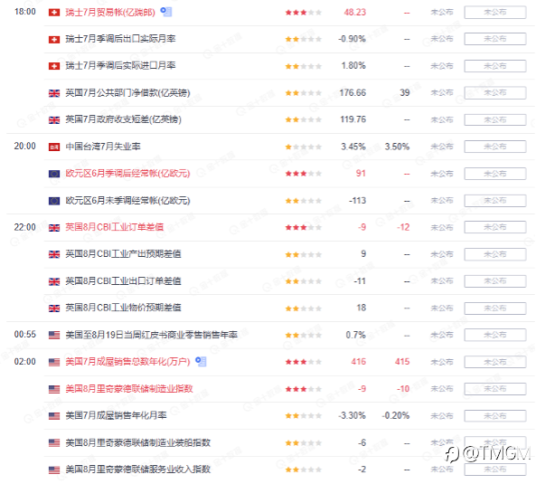The height and width of the screenshot is (484, 536).
Task: Click 未公布 box in 瑞士7月季调后出口实际月率 row
Action: tap(495, 39)
